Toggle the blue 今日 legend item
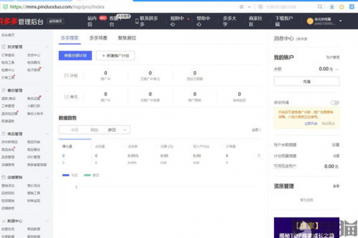This screenshot has width=358, height=238. (70, 175)
